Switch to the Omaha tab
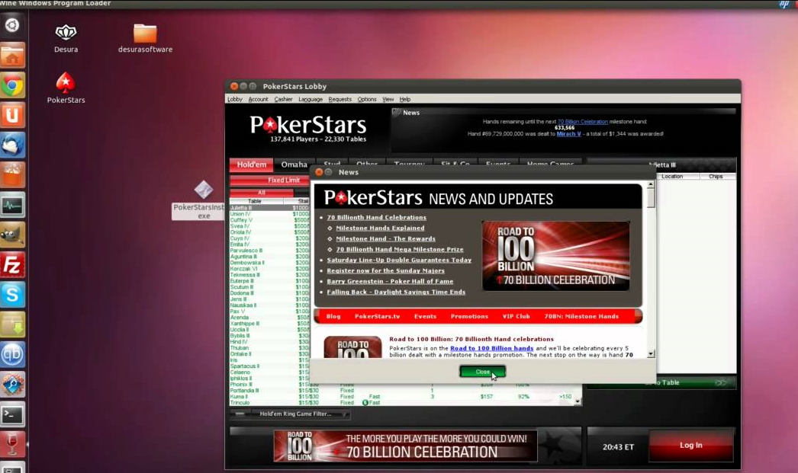Screen dimensions: 798x473 pyautogui.click(x=294, y=165)
